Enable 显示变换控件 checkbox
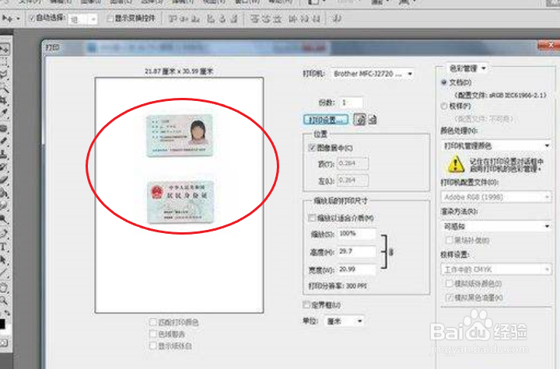Screen dimensions: 560x369 click(110, 18)
